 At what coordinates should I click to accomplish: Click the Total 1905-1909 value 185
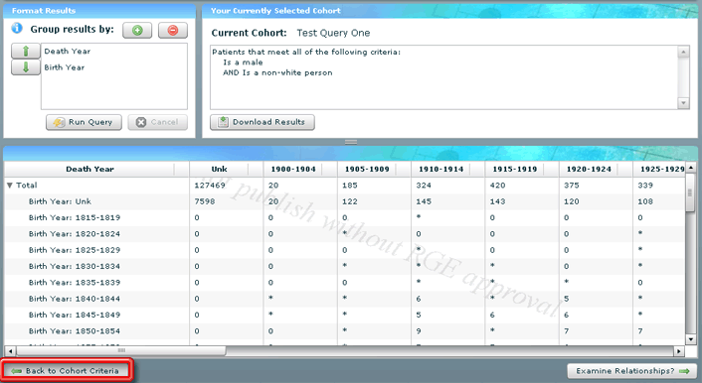[350, 186]
